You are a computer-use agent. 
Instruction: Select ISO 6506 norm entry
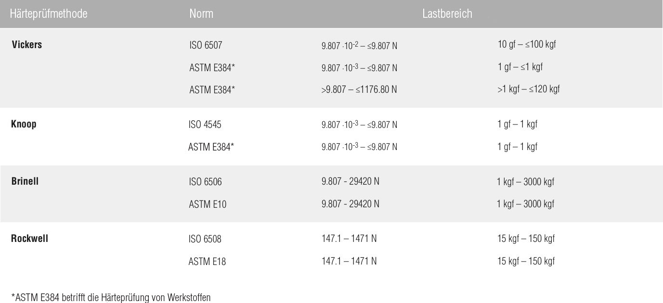(x=206, y=182)
